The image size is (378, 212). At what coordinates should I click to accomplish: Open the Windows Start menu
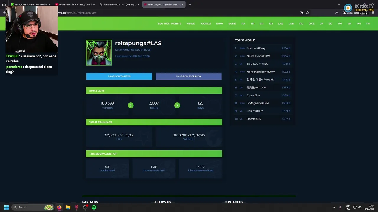6,207
